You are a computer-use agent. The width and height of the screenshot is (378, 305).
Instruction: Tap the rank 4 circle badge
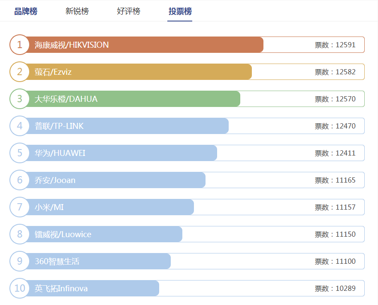pos(20,126)
